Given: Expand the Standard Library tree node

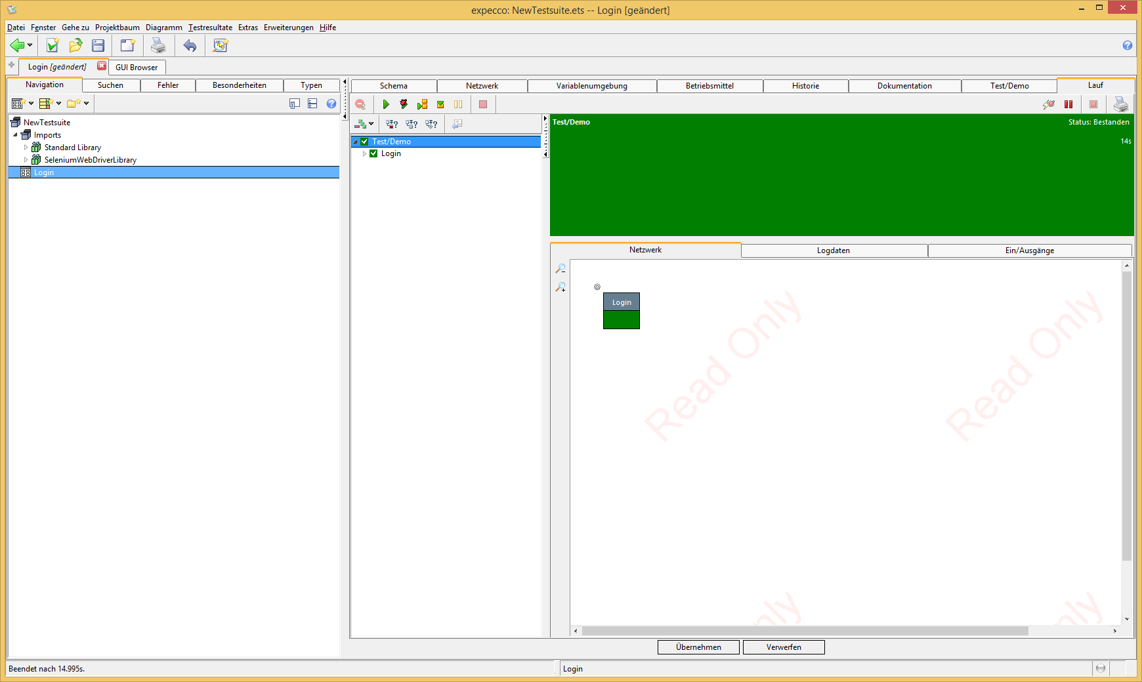Looking at the screenshot, I should 26,148.
